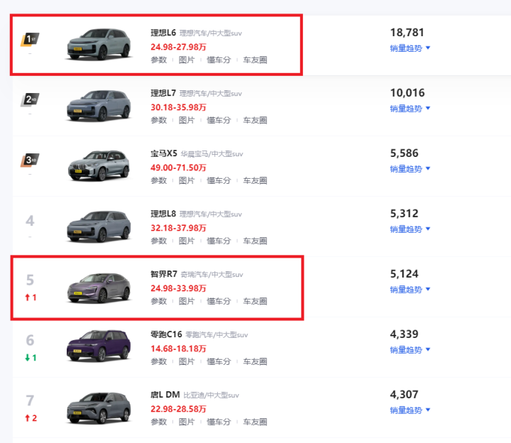Open the 宝马X5 car image
The width and height of the screenshot is (511, 443).
coord(99,165)
